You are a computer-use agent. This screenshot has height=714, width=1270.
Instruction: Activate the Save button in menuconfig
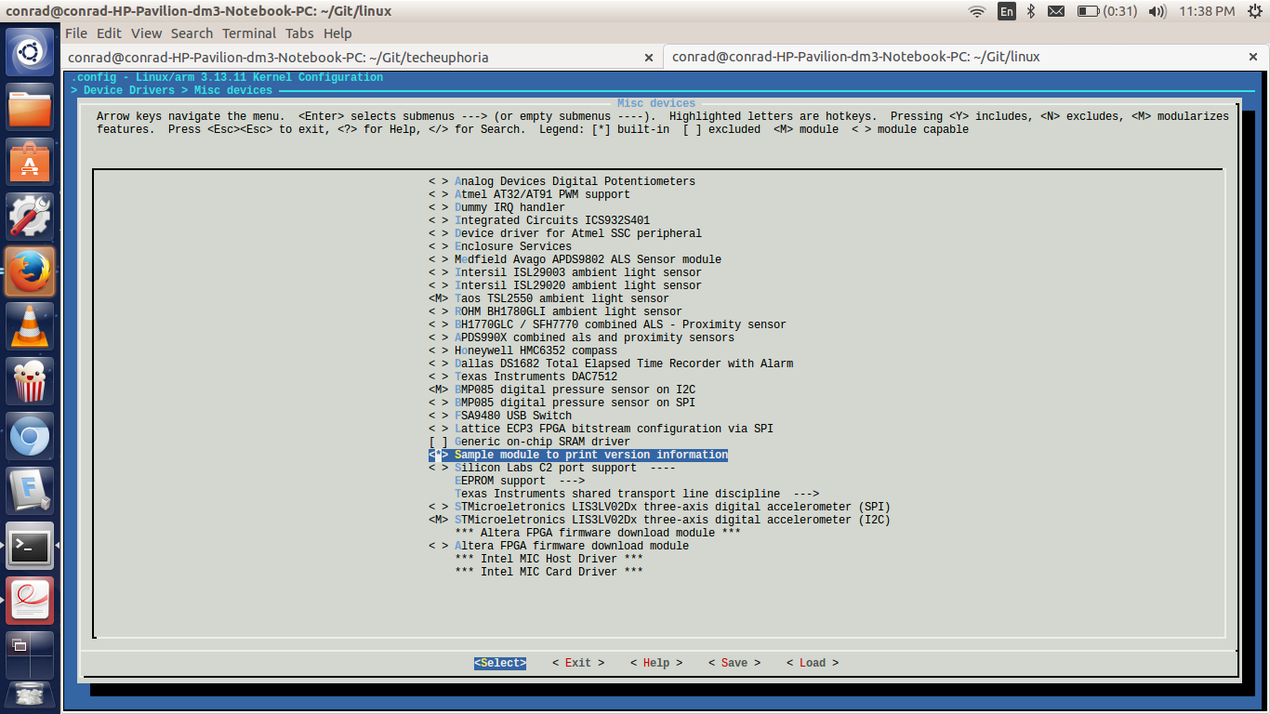734,662
